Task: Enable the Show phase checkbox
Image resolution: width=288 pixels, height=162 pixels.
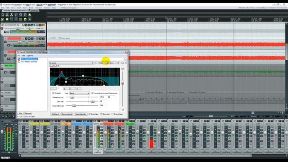Action: coord(112,114)
